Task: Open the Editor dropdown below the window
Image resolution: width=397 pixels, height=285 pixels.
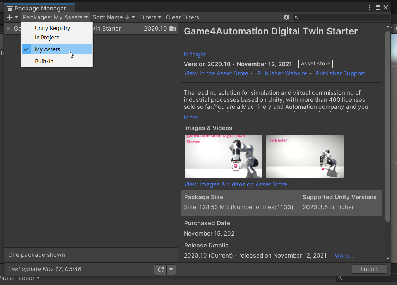Action: 29,278
